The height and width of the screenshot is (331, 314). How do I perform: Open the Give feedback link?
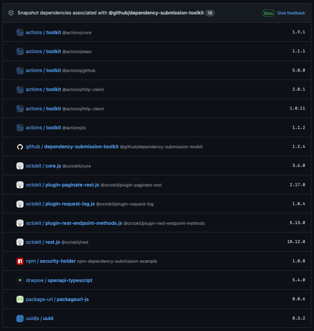(x=291, y=13)
